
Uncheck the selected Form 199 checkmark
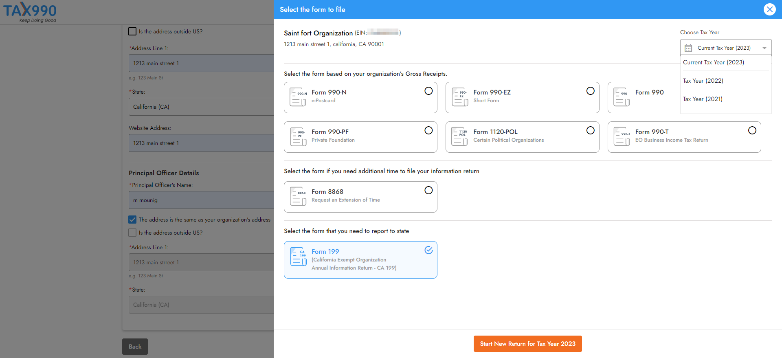pos(428,250)
